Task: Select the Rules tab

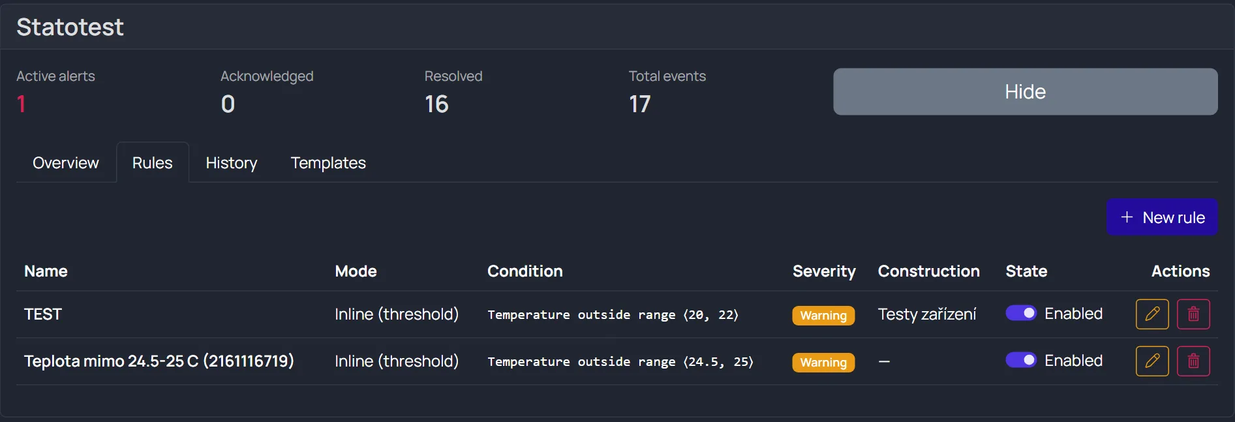Action: point(153,162)
